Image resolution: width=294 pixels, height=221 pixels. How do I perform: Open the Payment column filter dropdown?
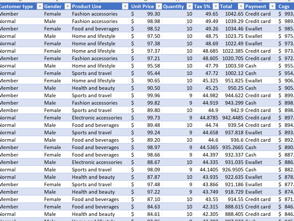272,6
